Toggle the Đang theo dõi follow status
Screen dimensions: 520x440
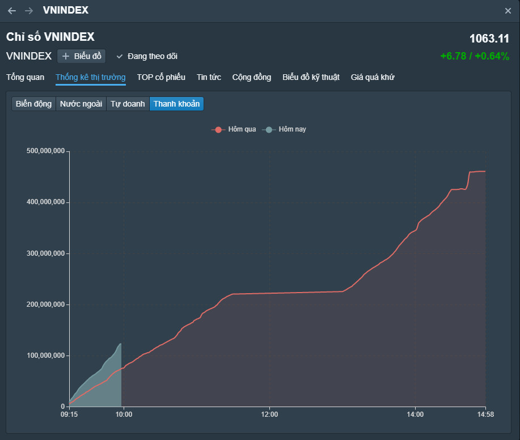(147, 56)
